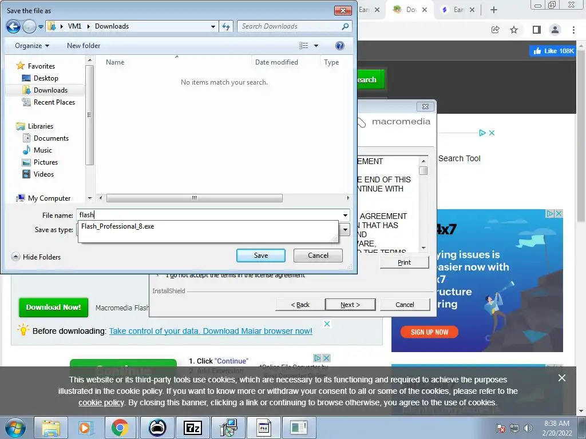
Task: Sort by Type column header
Action: (331, 62)
